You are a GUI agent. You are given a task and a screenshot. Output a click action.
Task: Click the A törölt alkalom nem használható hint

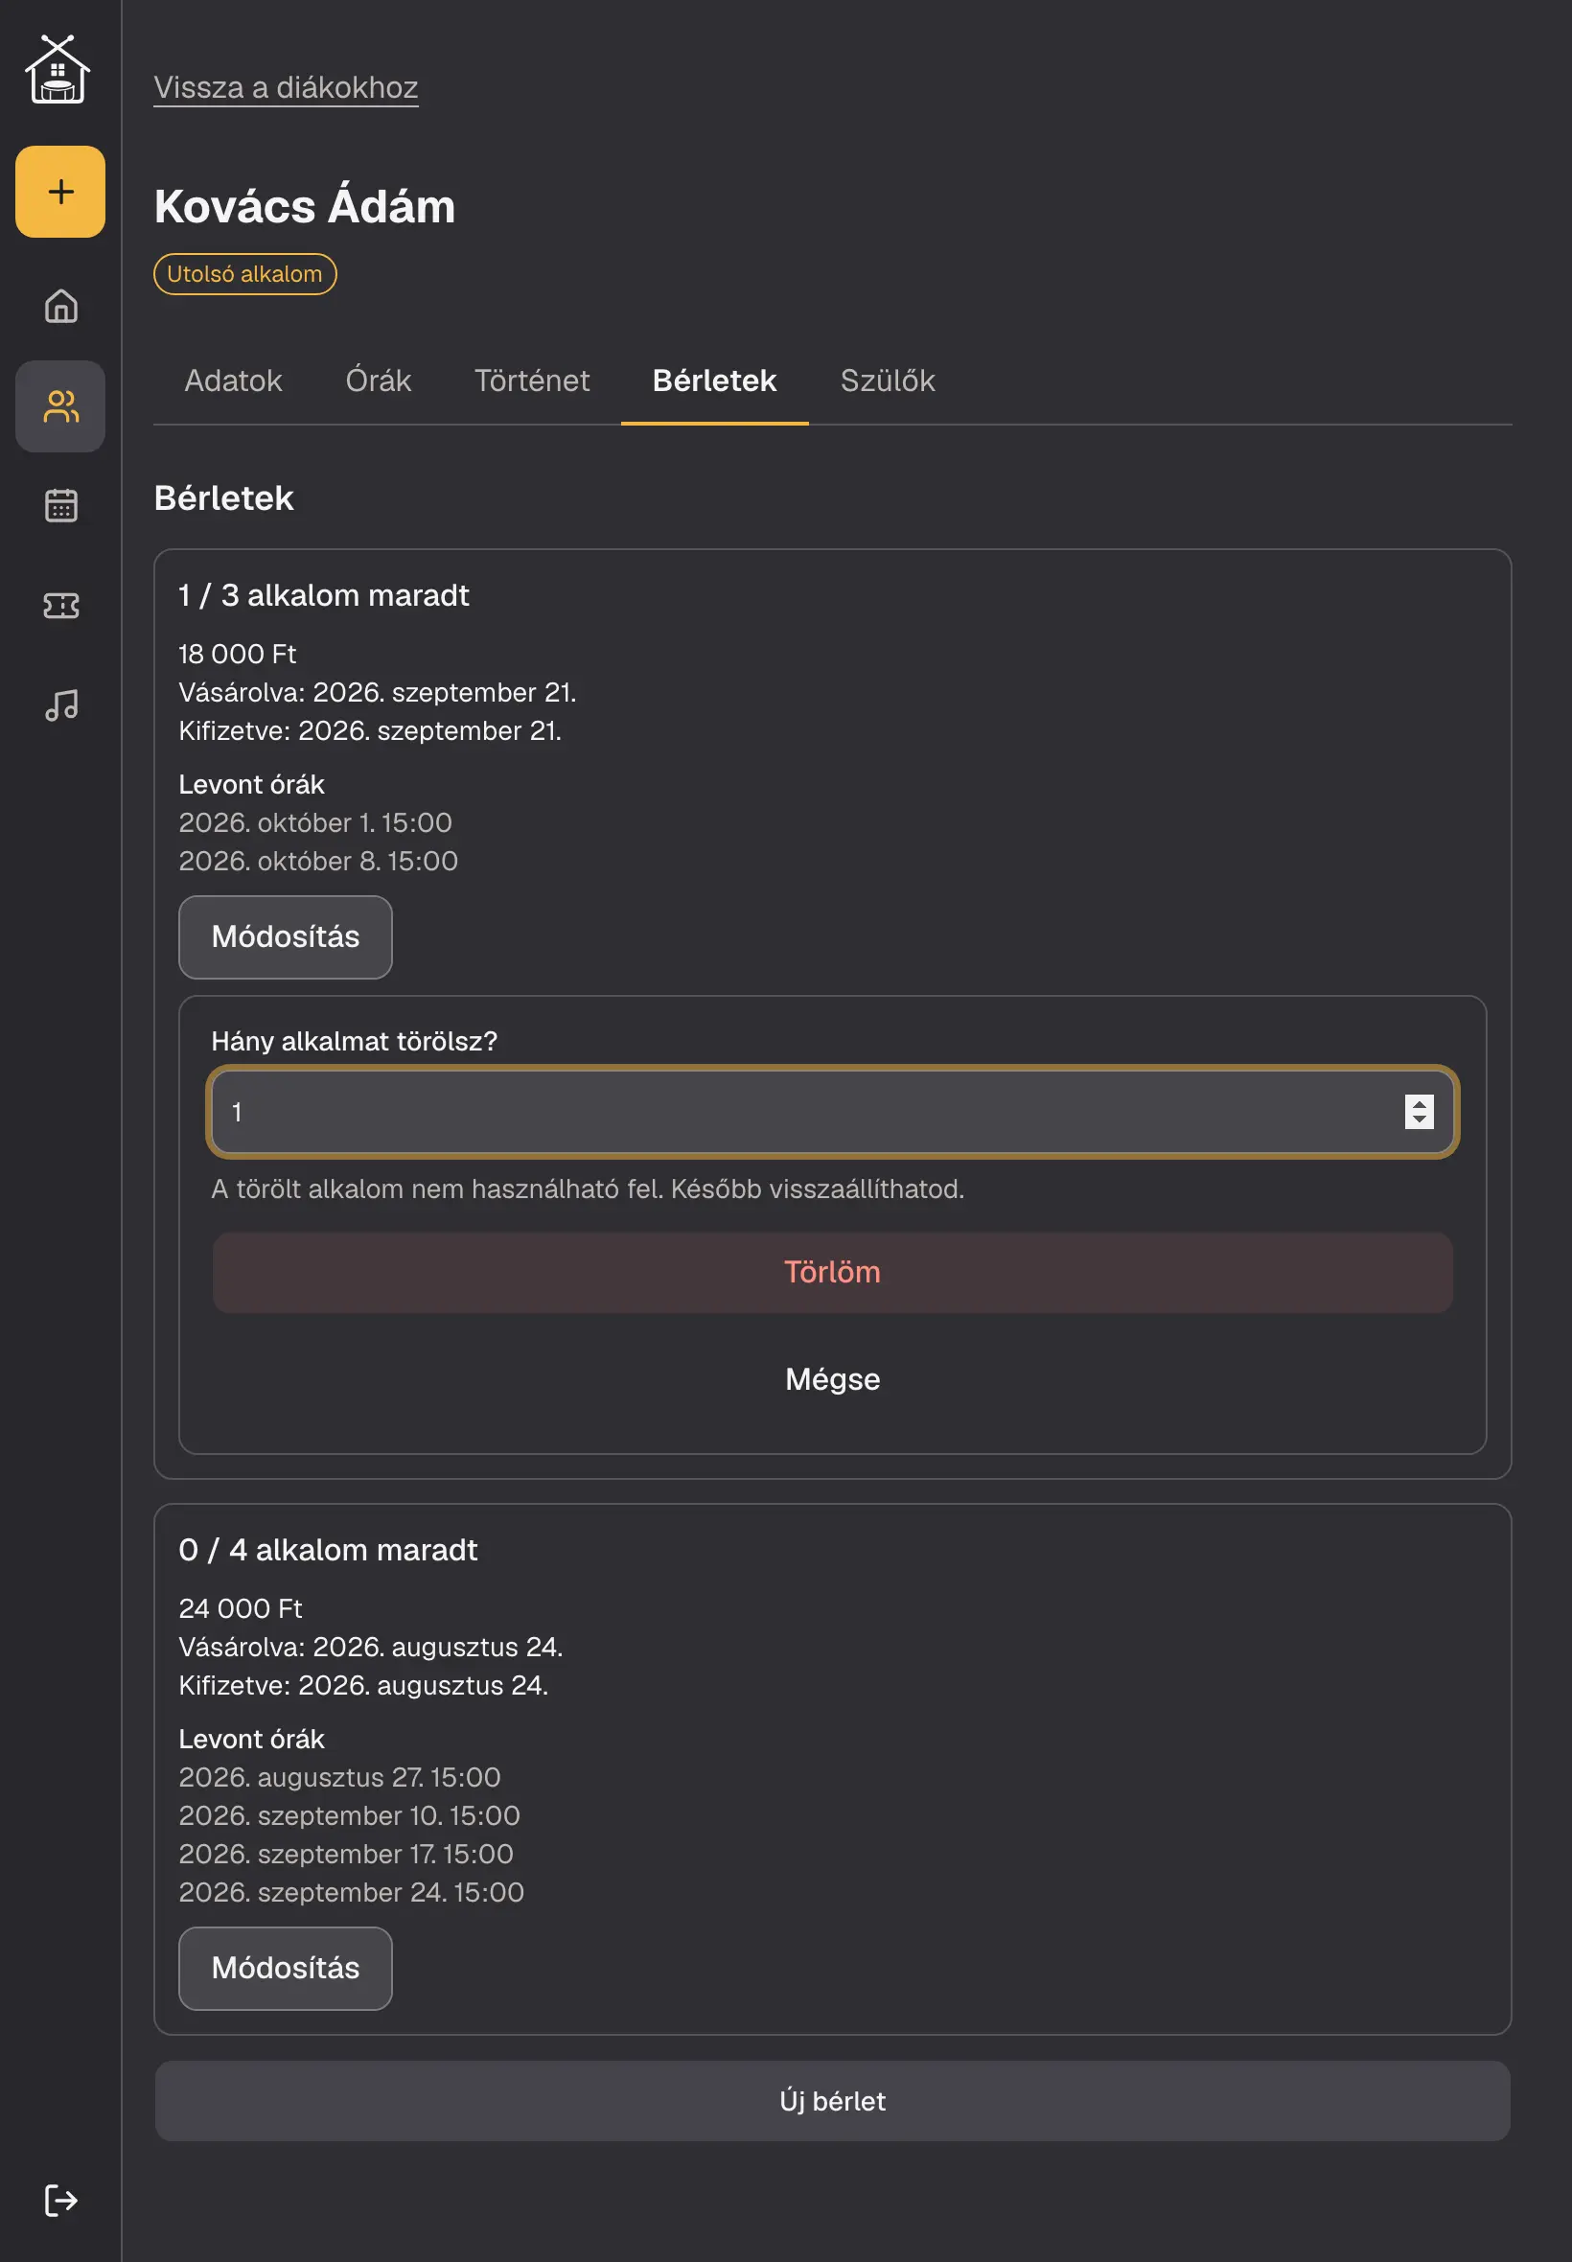click(x=588, y=1189)
